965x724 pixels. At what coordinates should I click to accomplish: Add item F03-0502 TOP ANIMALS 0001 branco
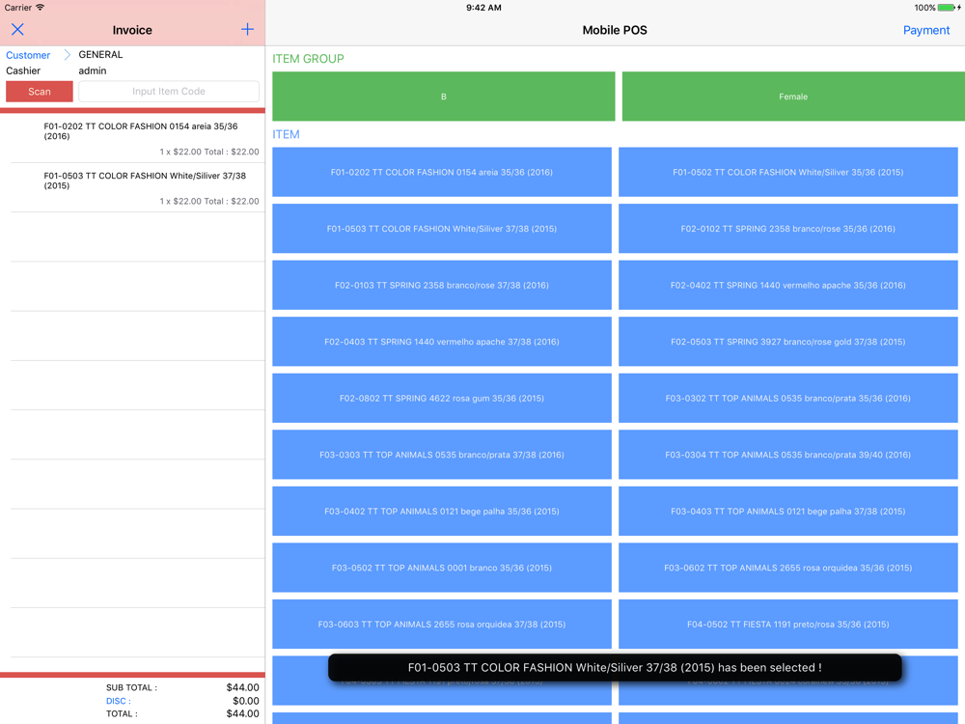click(442, 568)
